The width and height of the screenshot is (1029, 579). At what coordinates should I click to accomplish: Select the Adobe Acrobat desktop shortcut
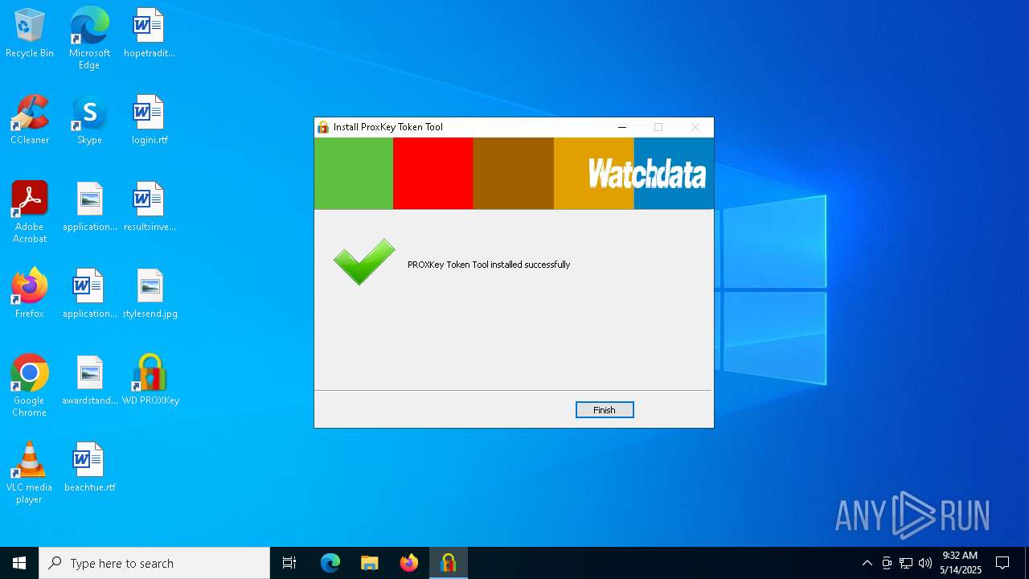[30, 212]
